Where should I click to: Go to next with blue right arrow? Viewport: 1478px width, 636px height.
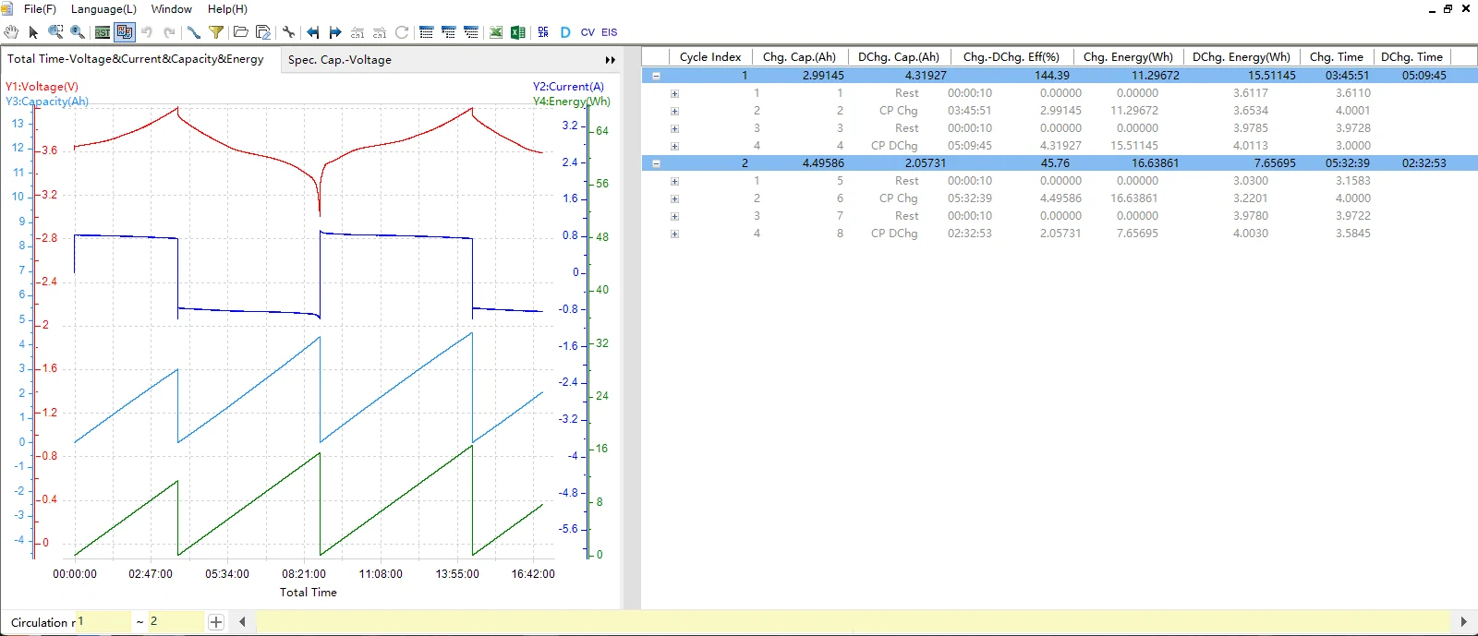335,32
